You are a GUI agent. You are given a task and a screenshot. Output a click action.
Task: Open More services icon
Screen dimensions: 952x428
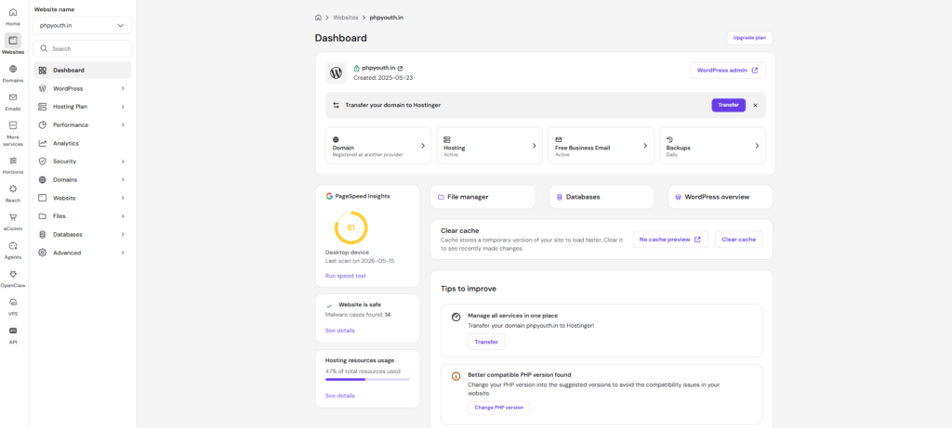coord(13,125)
